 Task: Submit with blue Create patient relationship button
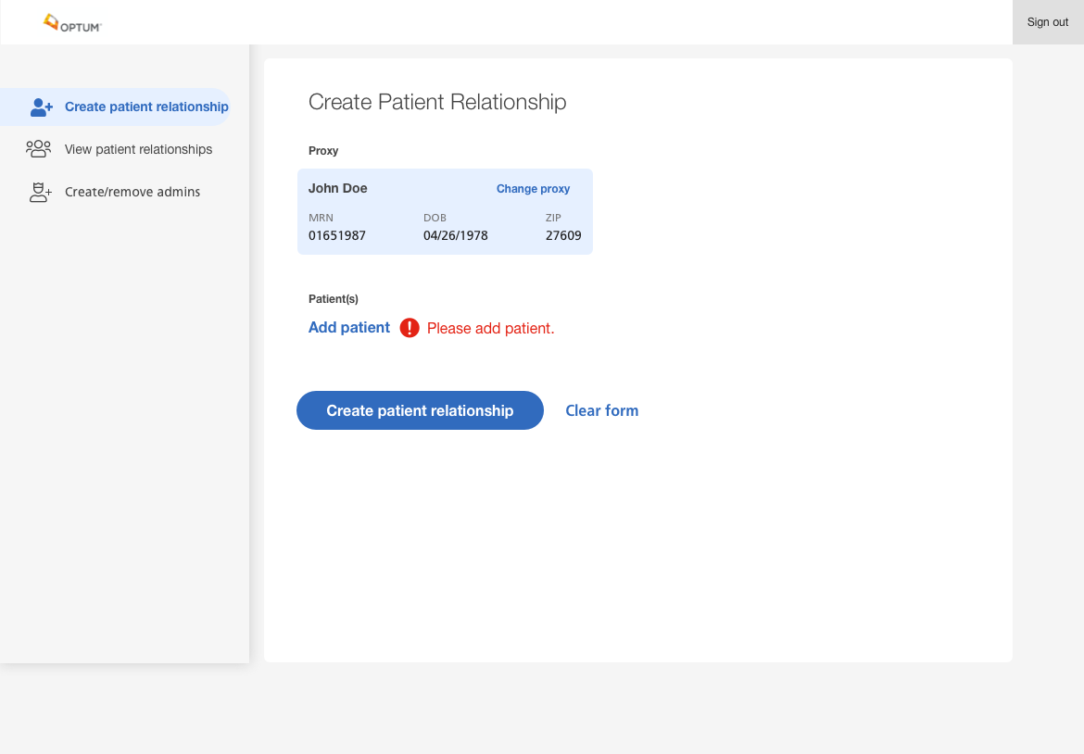[x=420, y=410]
